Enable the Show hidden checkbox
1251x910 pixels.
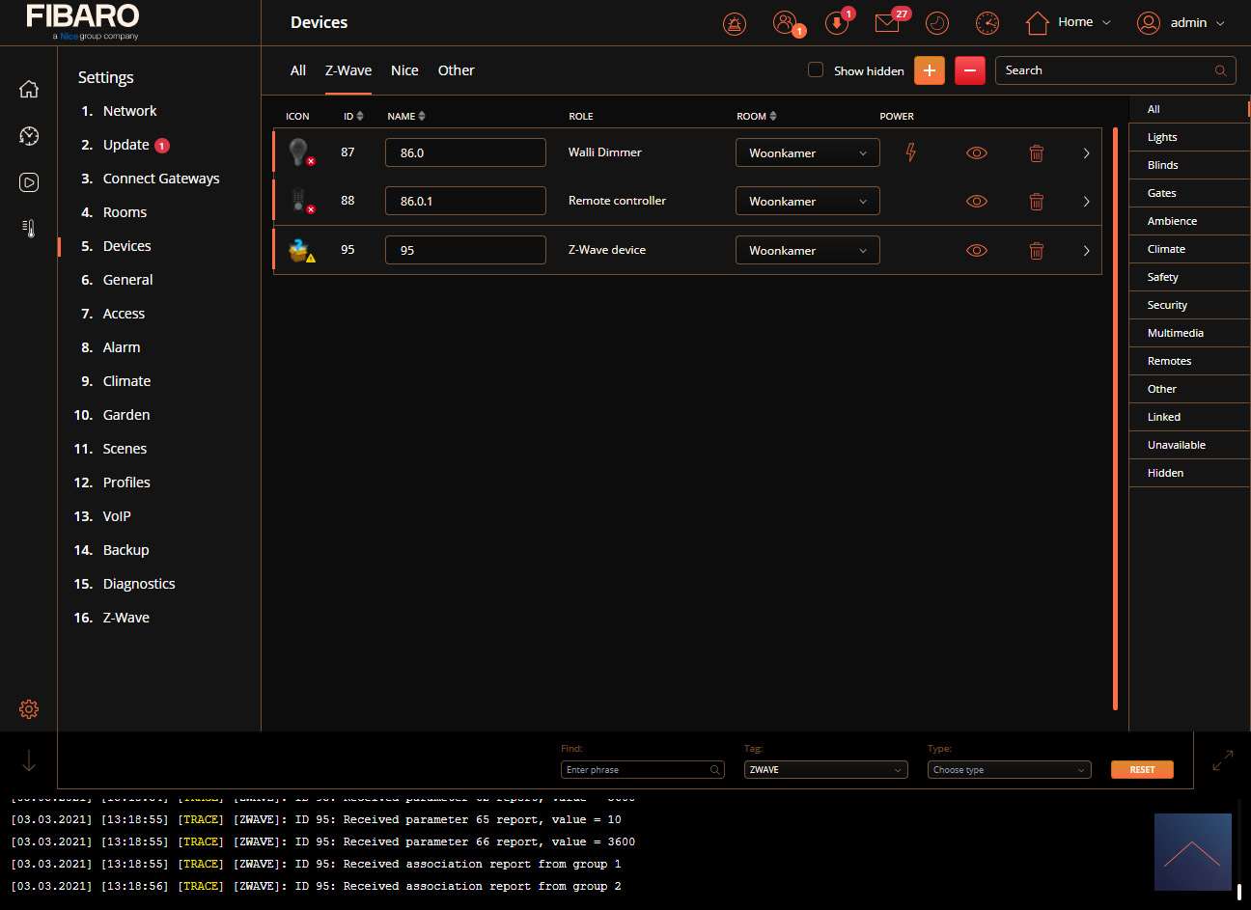click(816, 70)
